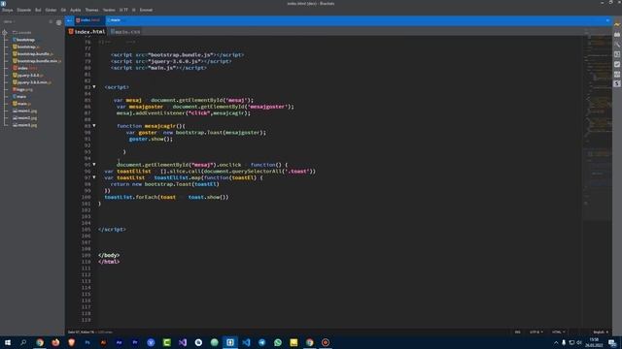Viewport: 622px width, 349px height.
Task: Switch to the main.css document tab
Action: click(125, 32)
